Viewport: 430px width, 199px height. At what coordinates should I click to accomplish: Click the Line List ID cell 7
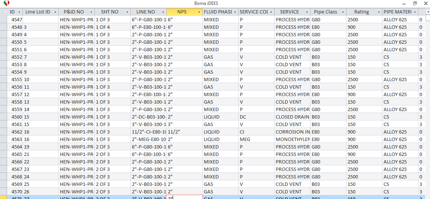pos(40,57)
